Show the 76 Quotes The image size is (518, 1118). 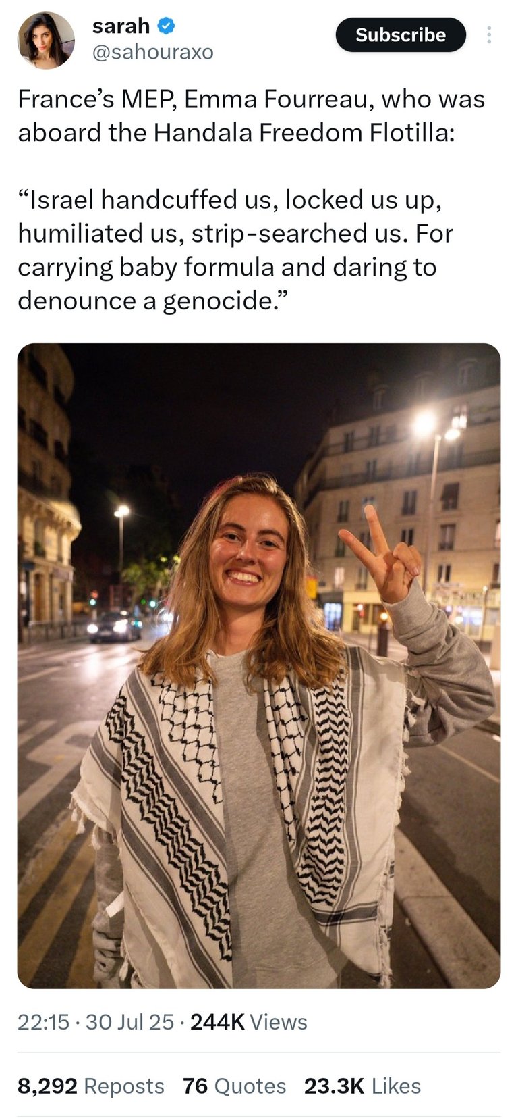(234, 1086)
